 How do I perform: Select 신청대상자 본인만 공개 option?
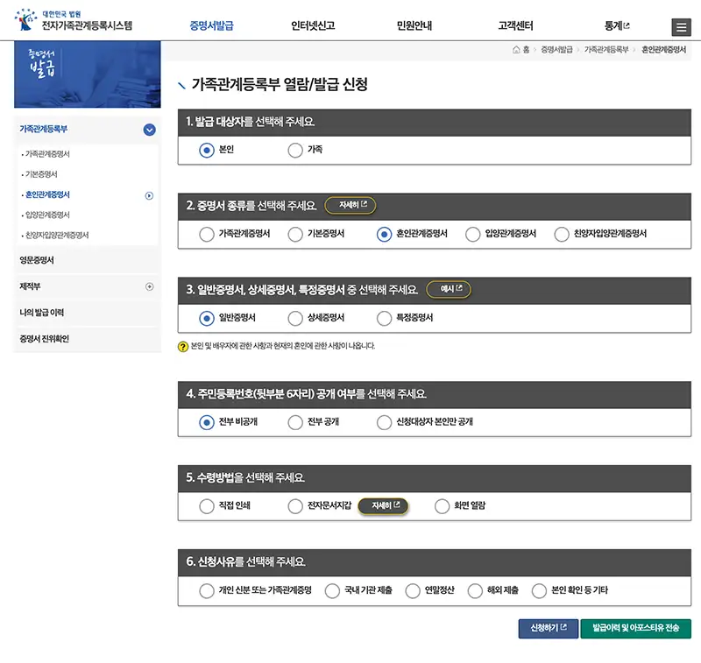[384, 422]
